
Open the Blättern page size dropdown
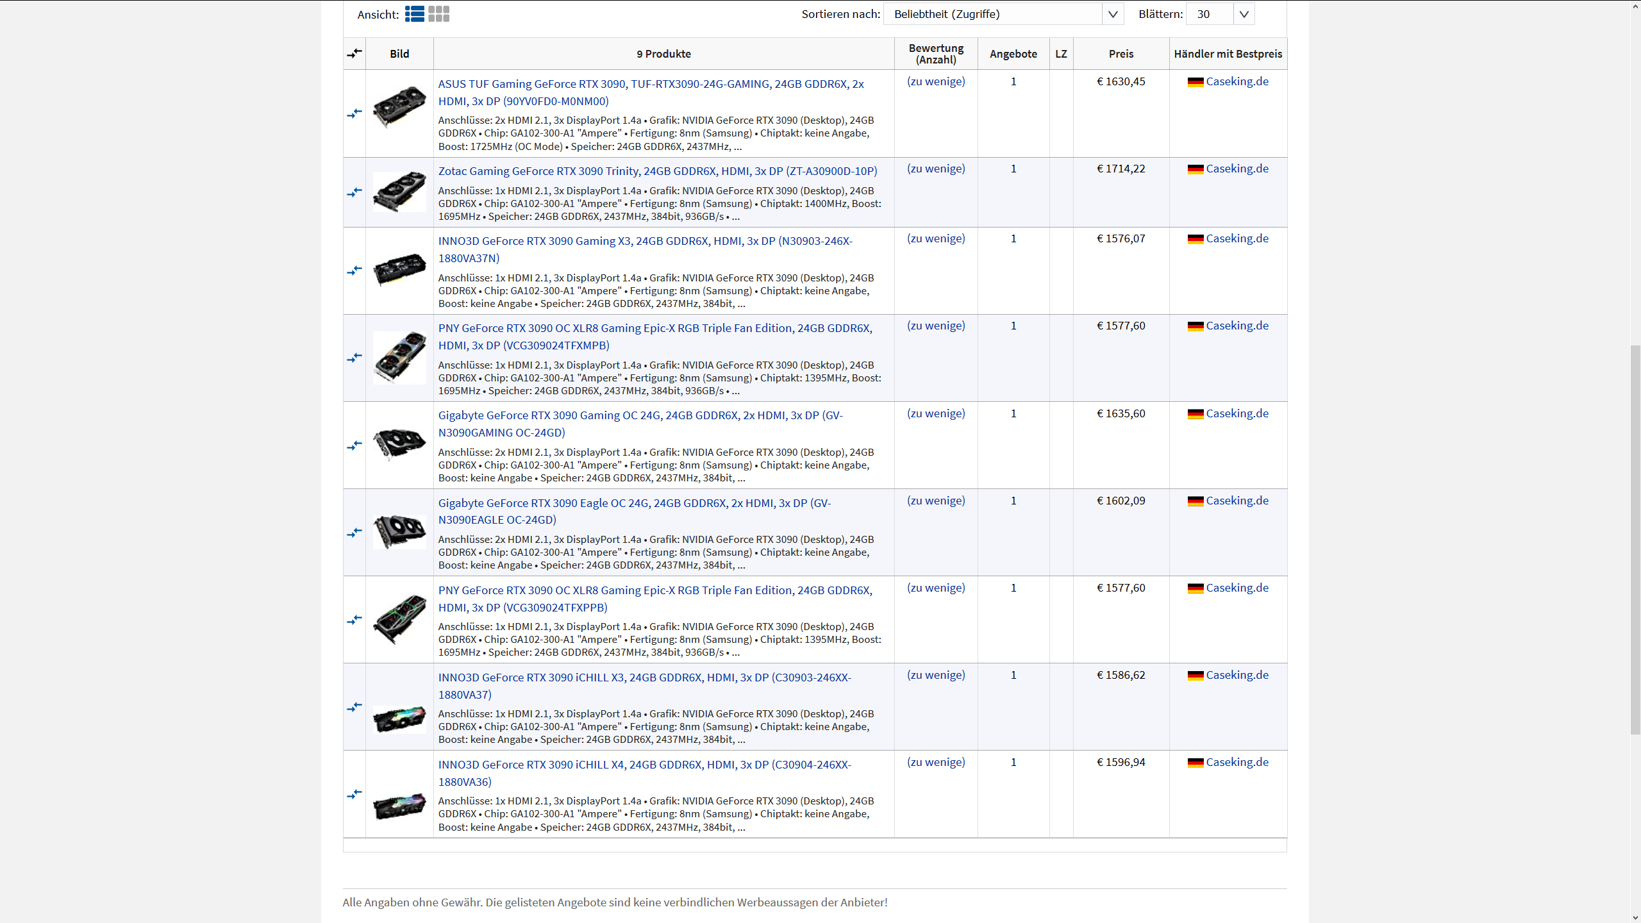pos(1244,14)
